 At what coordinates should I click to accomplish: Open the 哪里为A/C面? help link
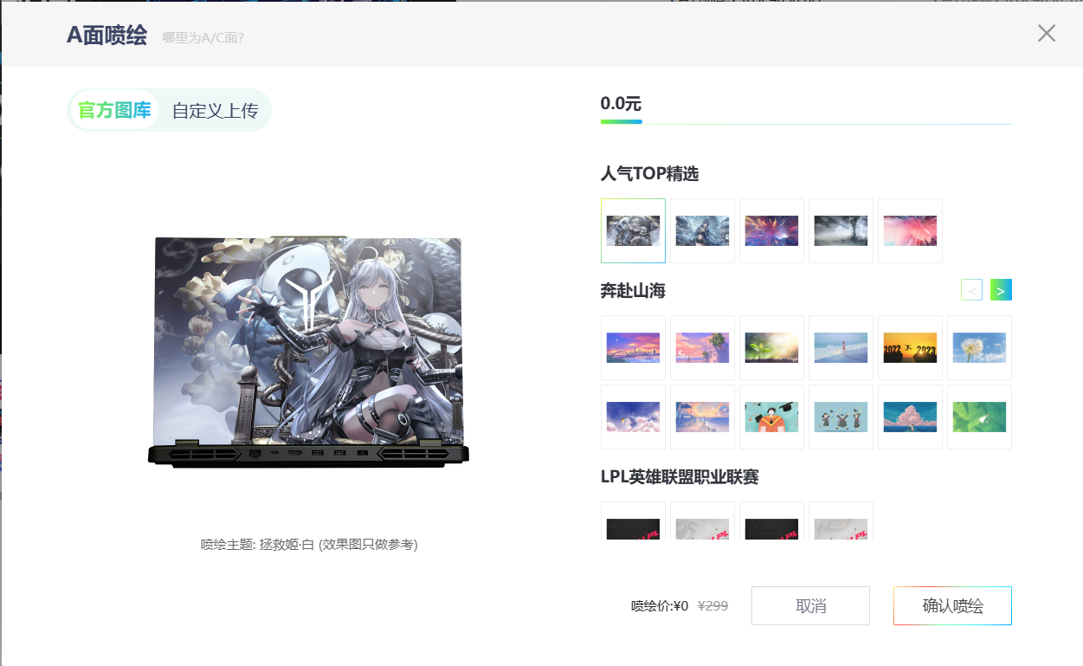tap(203, 37)
